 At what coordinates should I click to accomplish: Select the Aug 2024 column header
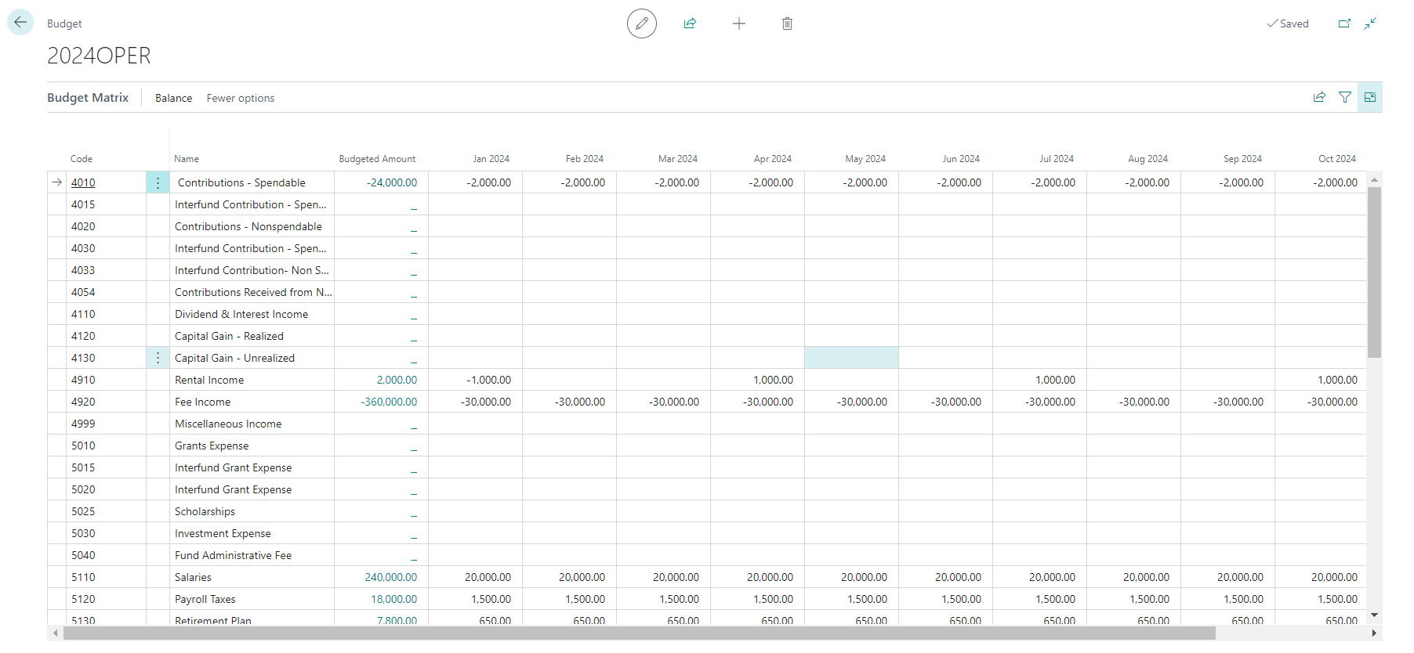point(1148,159)
